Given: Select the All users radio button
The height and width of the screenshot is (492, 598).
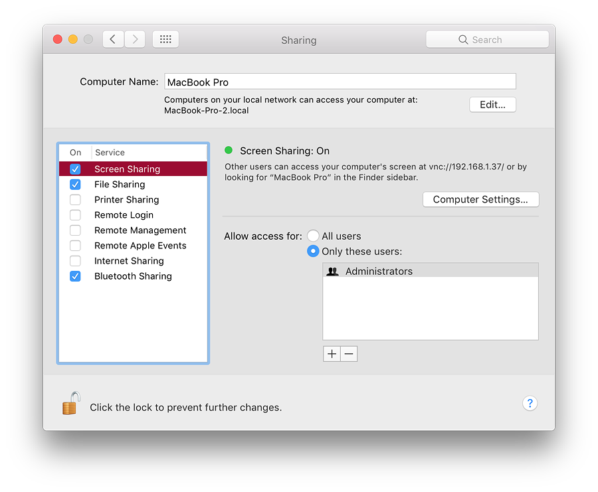Looking at the screenshot, I should [313, 236].
